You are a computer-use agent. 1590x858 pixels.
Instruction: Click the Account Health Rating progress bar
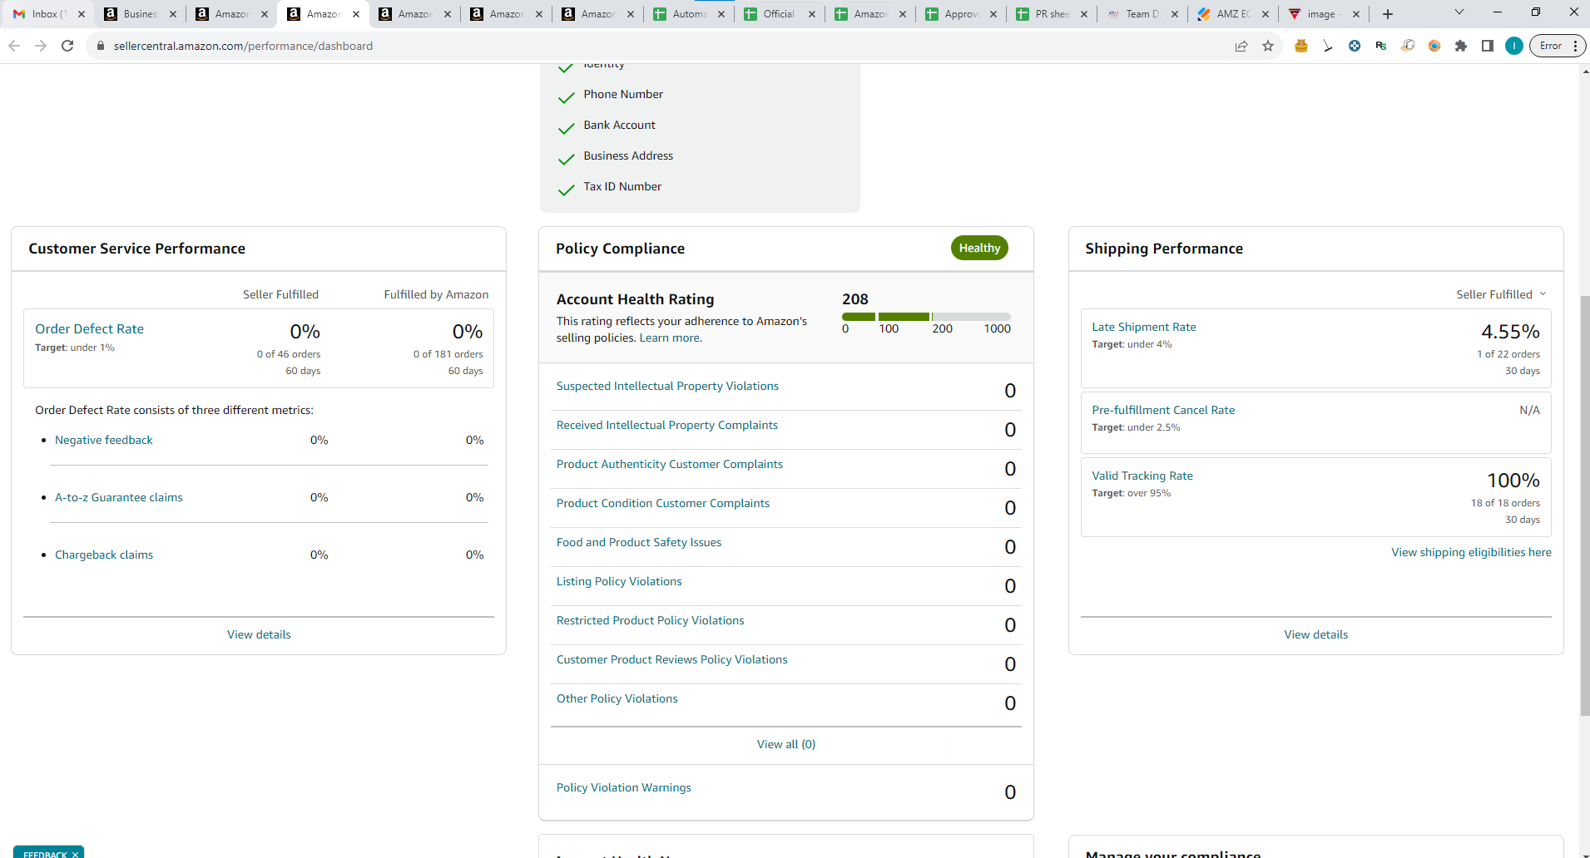tap(926, 317)
